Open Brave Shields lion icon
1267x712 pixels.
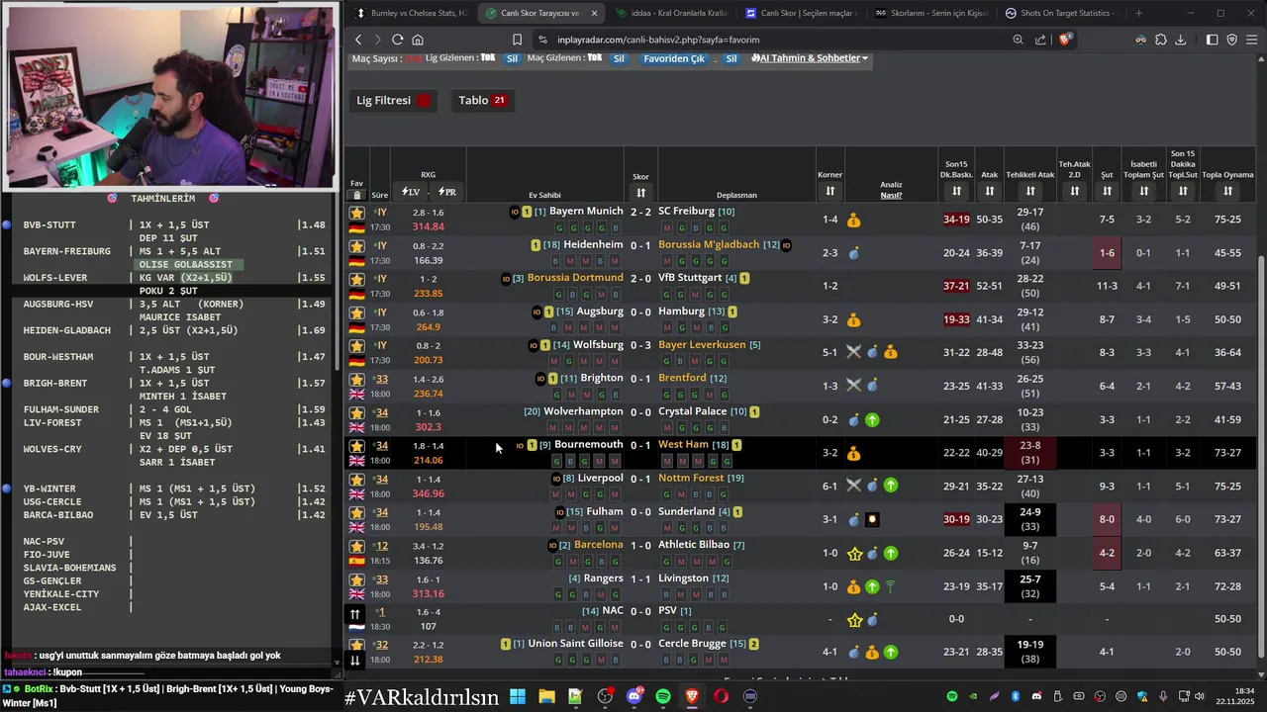[x=1065, y=40]
